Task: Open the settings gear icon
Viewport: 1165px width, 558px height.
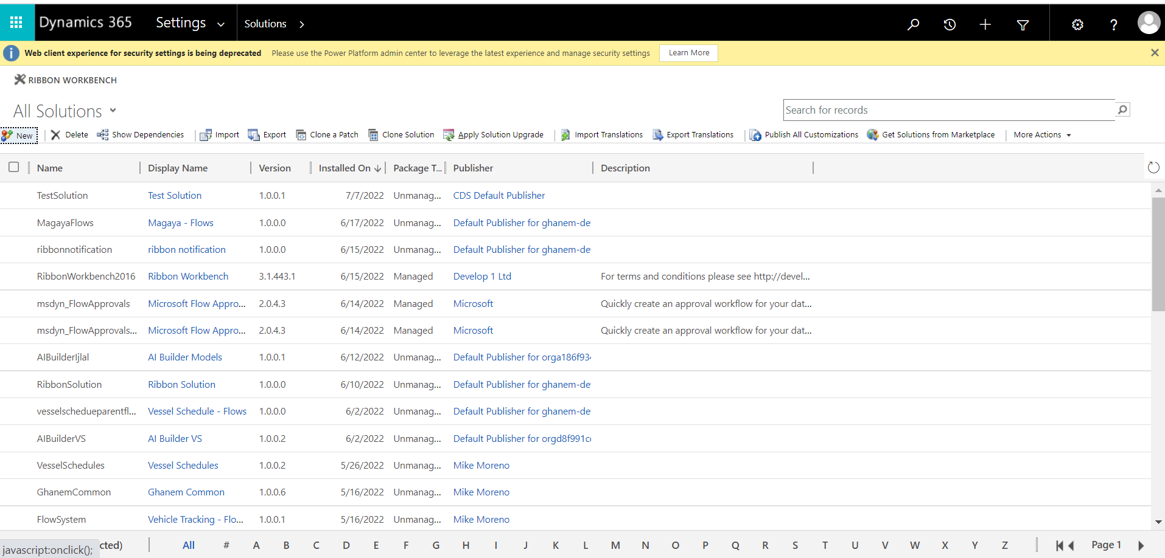Action: [x=1077, y=24]
